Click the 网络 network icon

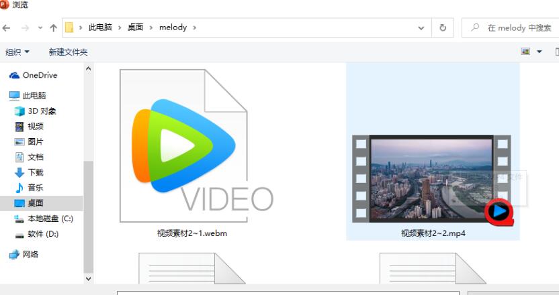(x=14, y=254)
